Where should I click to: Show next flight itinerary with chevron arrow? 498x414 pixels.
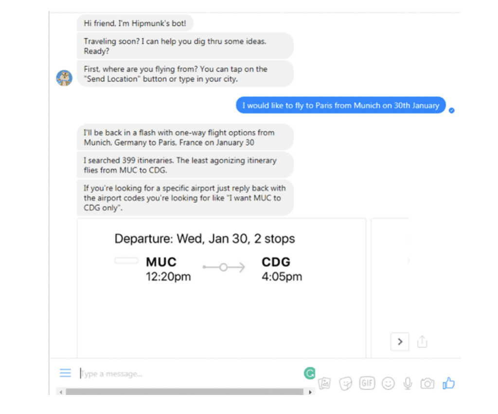(400, 342)
